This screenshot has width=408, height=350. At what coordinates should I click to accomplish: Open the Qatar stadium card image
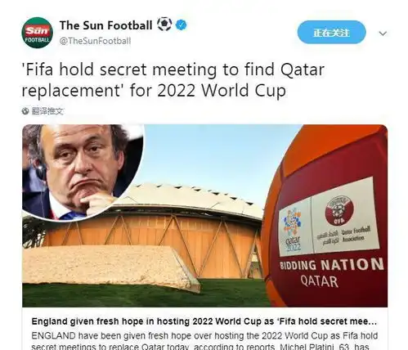click(204, 216)
